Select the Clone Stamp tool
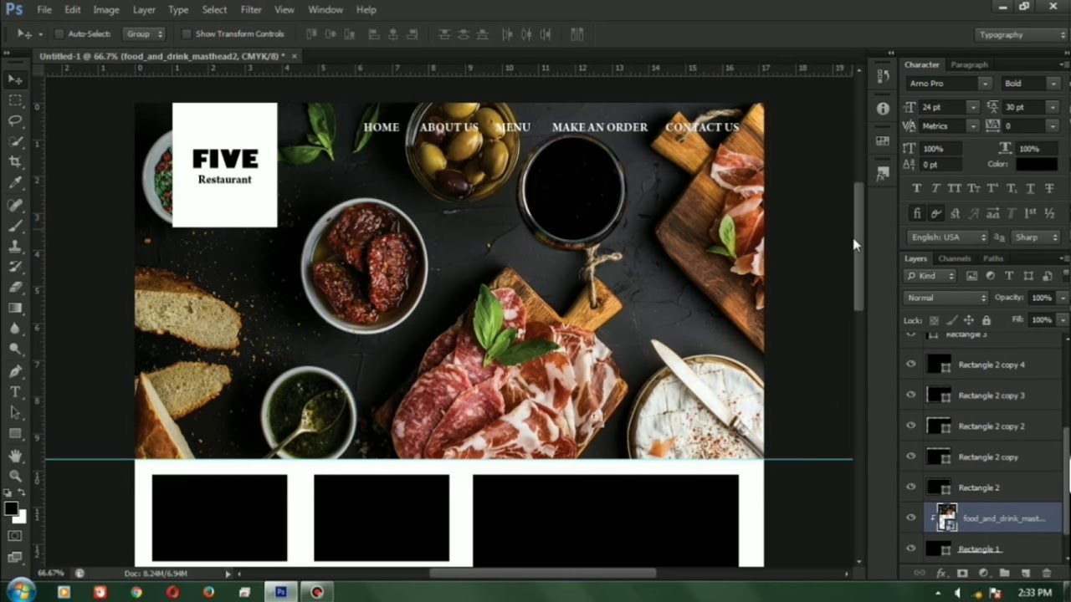 pos(15,247)
